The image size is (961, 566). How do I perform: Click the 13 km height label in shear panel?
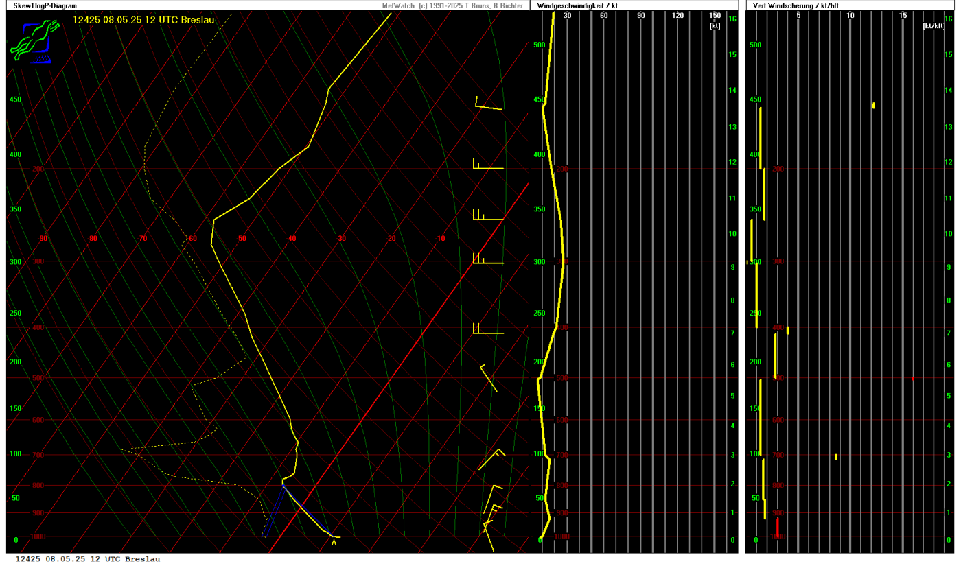949,127
